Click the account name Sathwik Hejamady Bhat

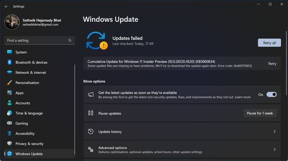pyautogui.click(x=42, y=20)
